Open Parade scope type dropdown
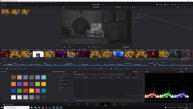193x109 pixels. 182,72
